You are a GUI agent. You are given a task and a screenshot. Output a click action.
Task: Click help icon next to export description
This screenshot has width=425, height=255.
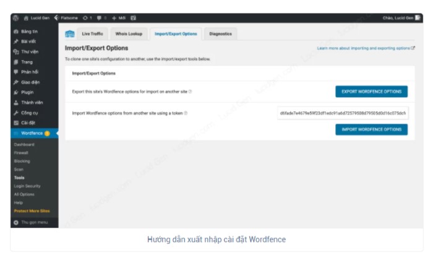[x=190, y=92]
